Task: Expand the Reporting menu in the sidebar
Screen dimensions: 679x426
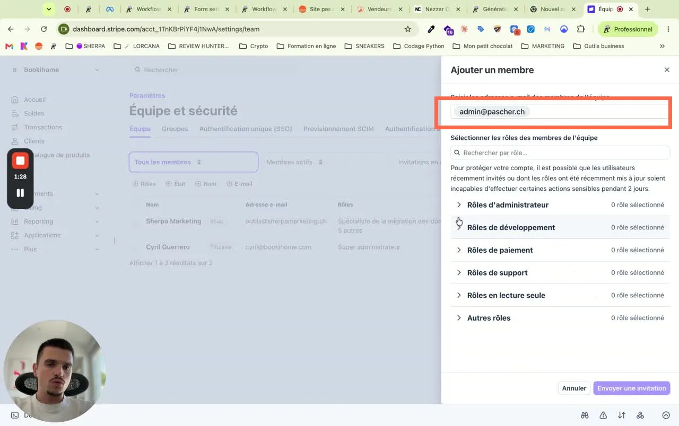Action: click(55, 221)
